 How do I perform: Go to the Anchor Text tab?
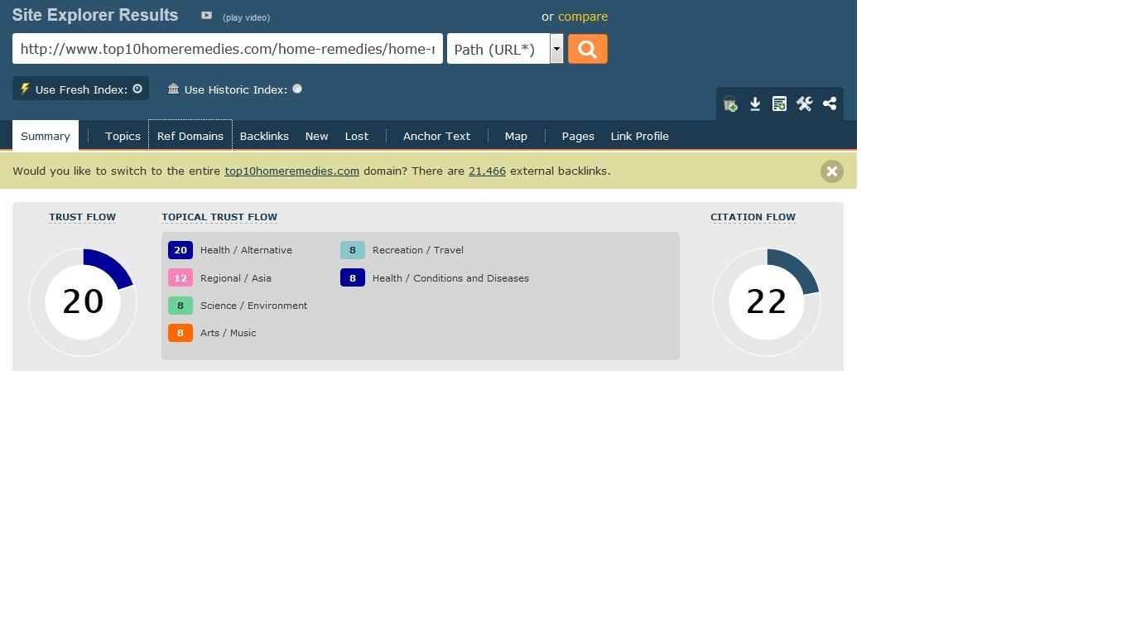point(436,136)
